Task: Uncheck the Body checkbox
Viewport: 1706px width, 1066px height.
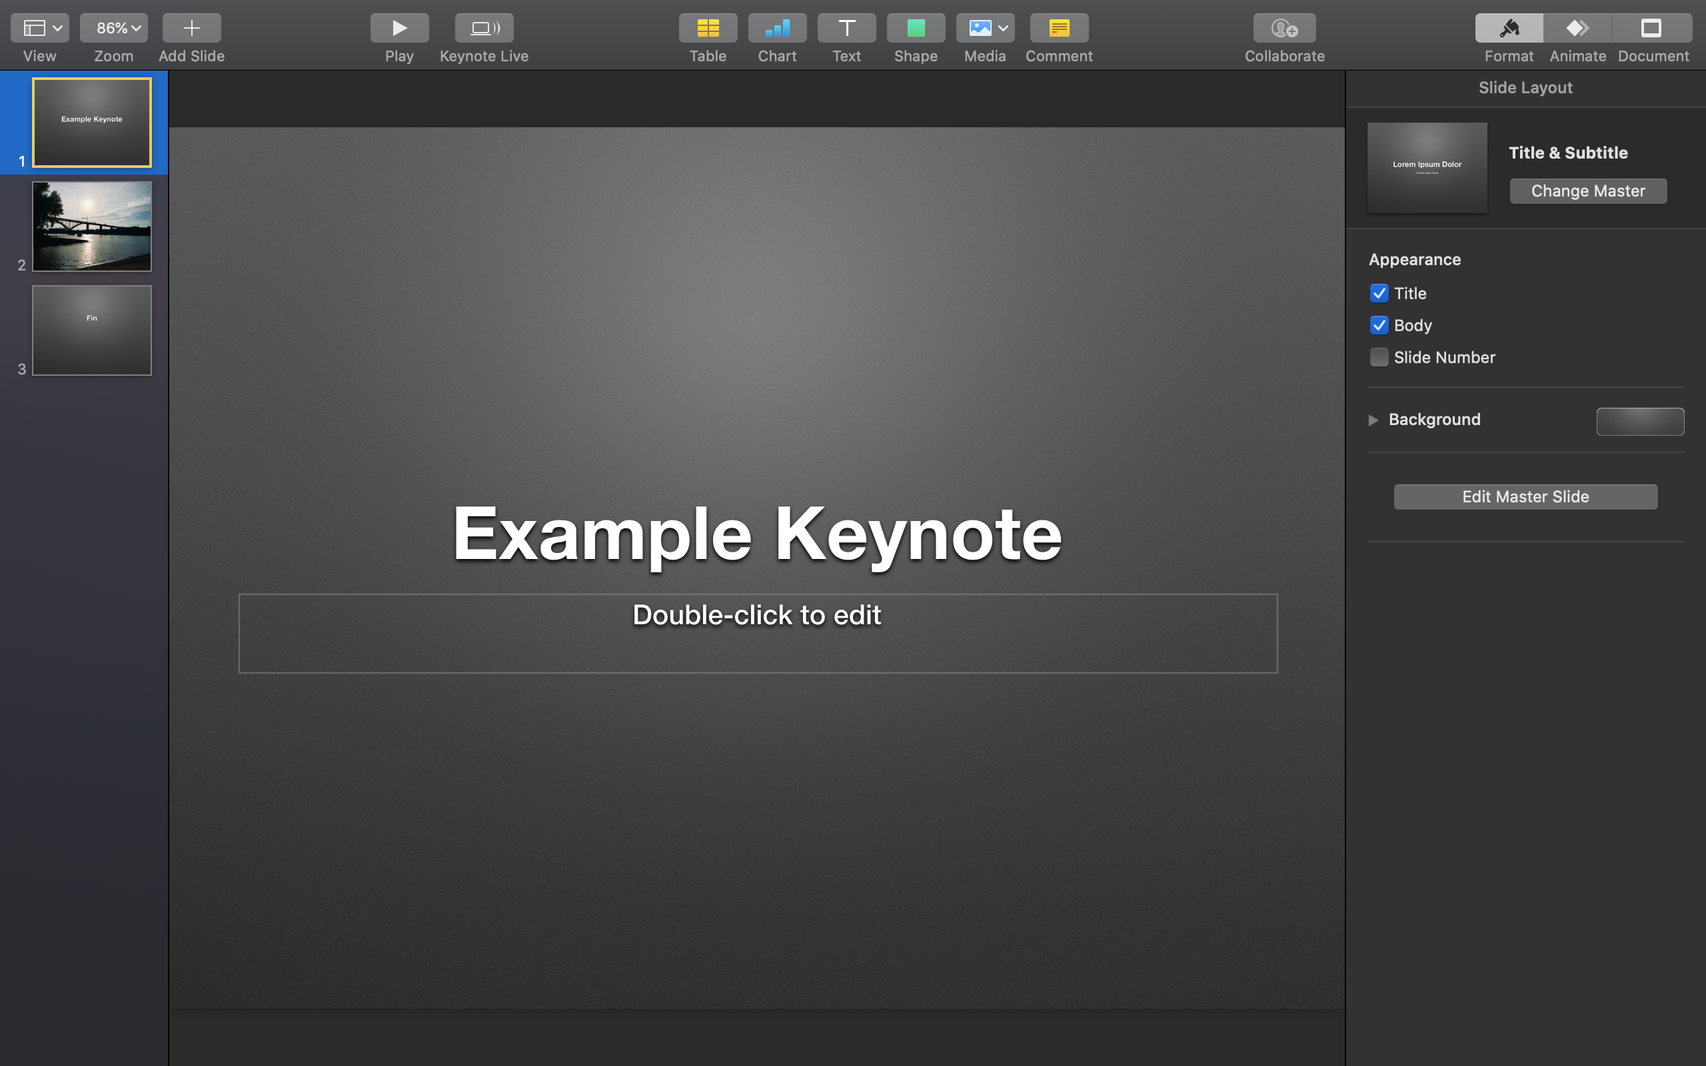Action: (x=1379, y=325)
